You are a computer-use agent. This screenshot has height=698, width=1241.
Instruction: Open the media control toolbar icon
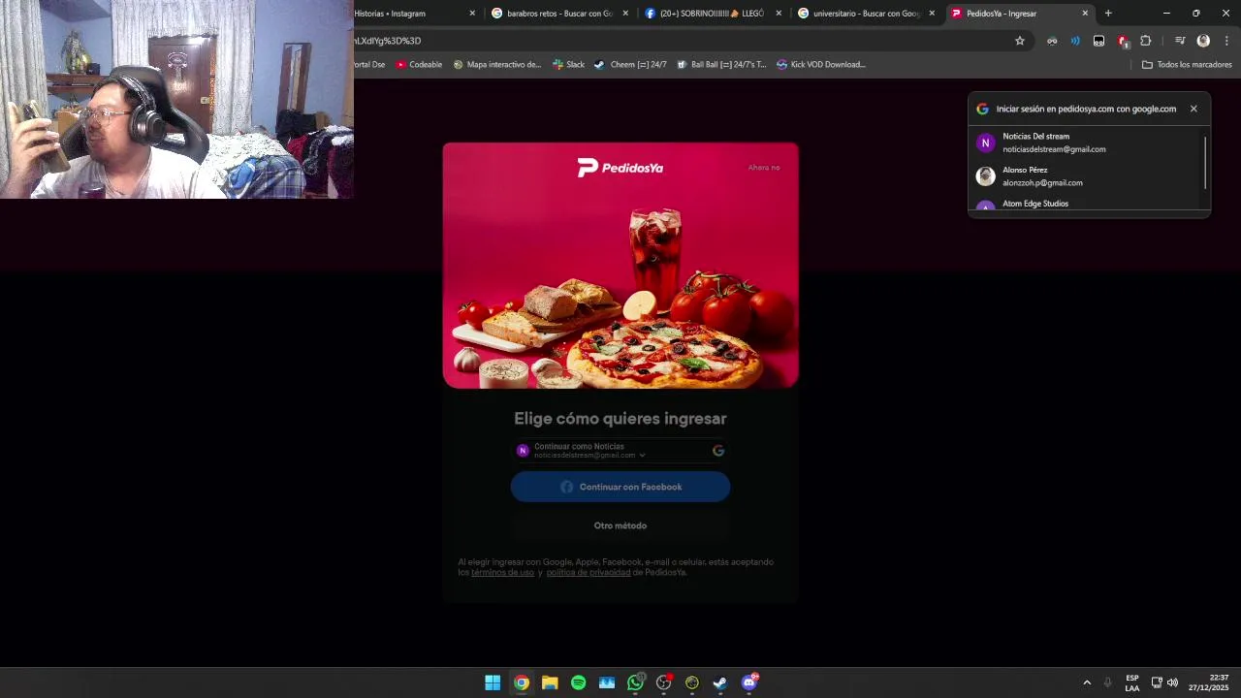[x=1180, y=41]
